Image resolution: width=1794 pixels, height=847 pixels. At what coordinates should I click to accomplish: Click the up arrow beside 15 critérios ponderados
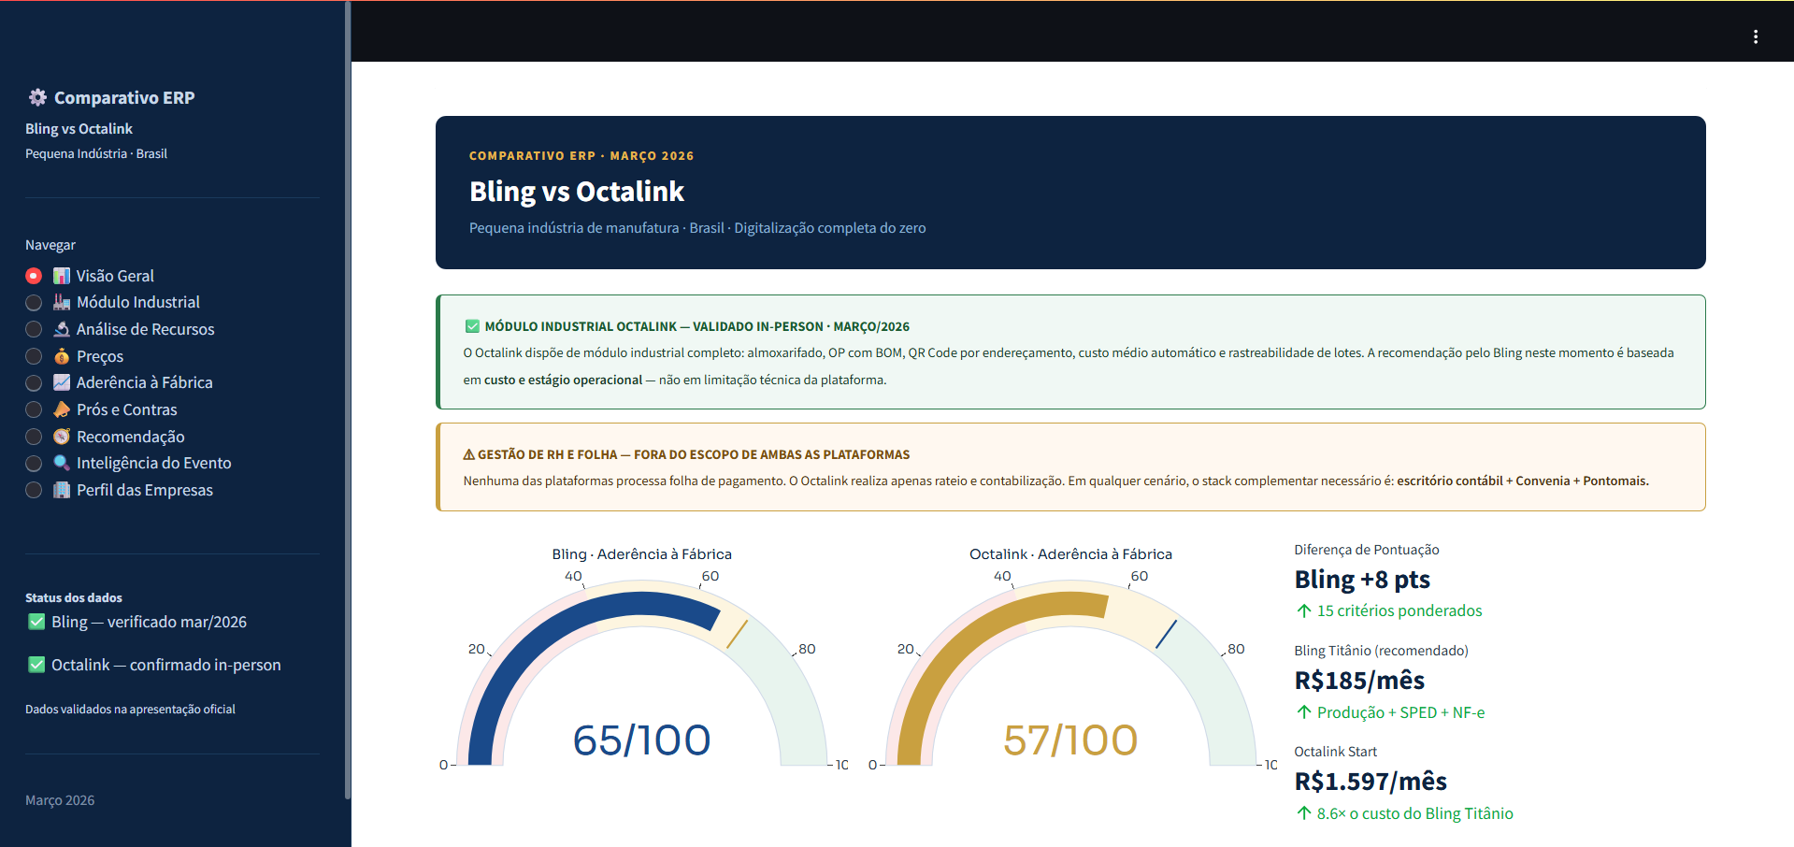[1303, 610]
